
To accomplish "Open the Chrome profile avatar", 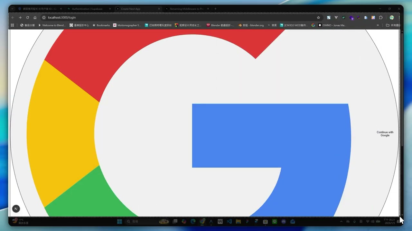I will pyautogui.click(x=392, y=17).
